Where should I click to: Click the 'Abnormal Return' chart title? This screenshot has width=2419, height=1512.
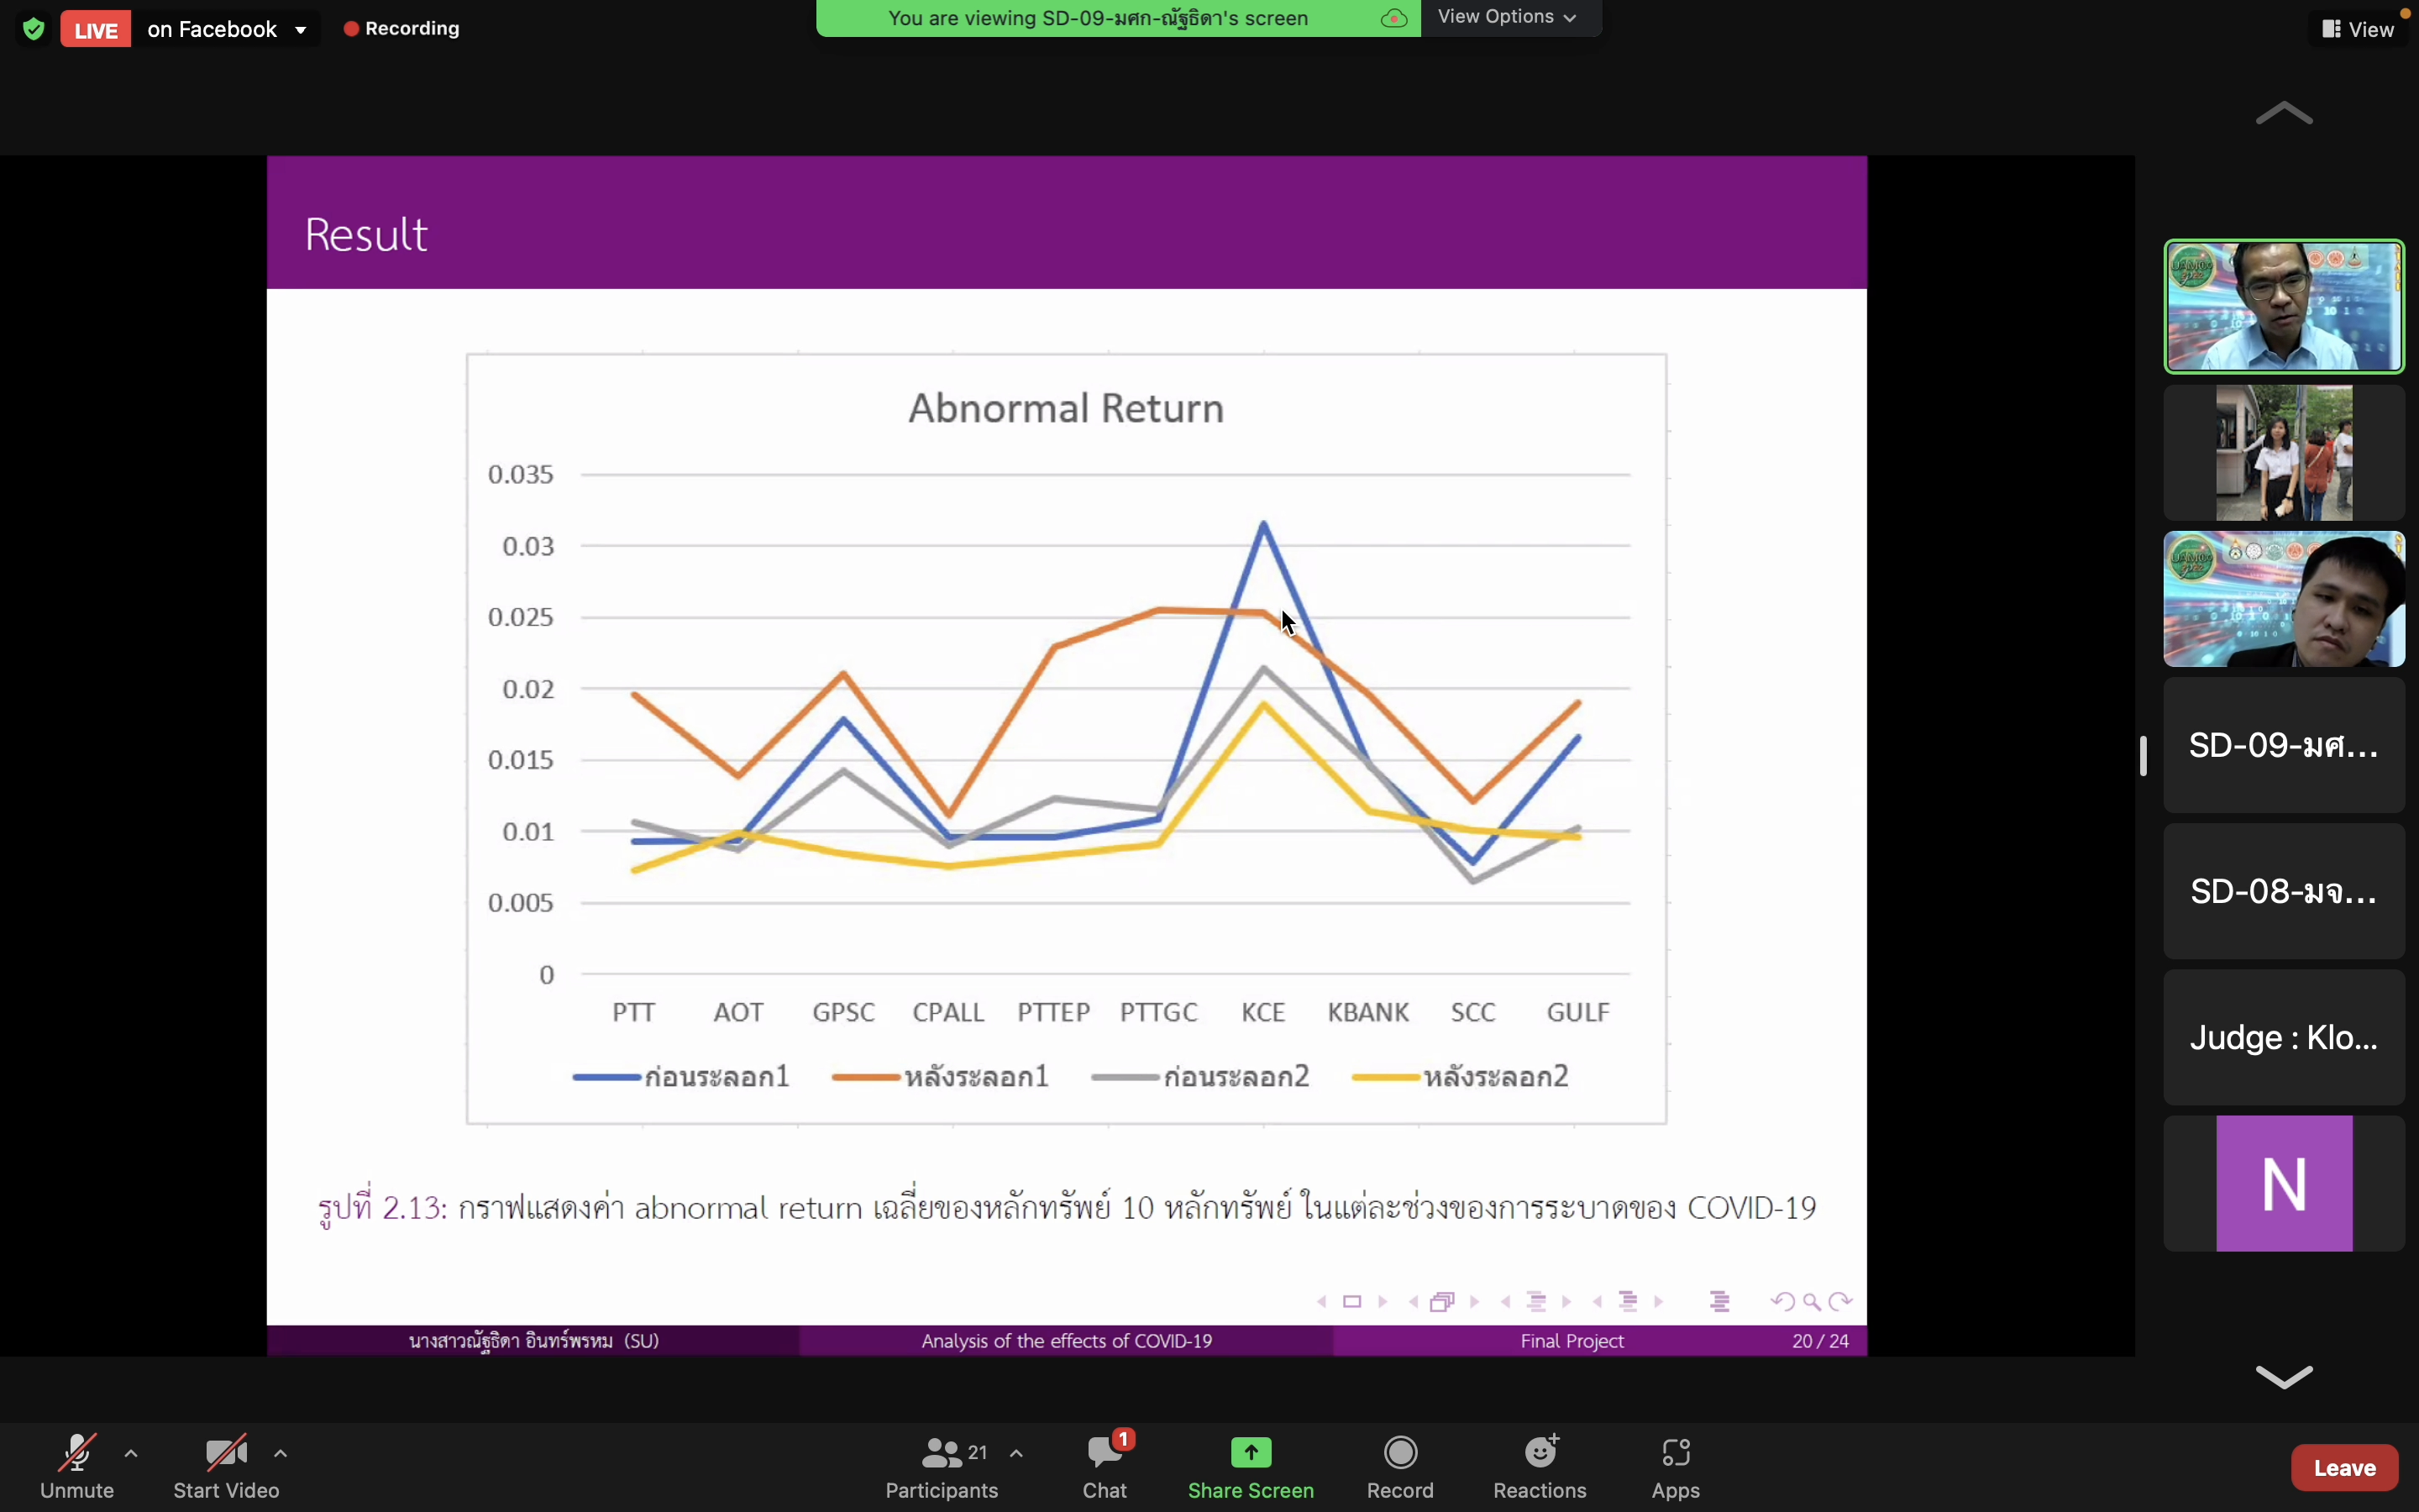[1067, 408]
